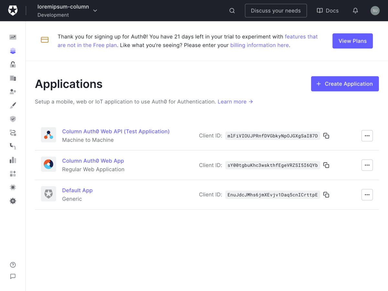
Task: Expand the loremipsum-column tenant dropdown
Action: click(95, 11)
